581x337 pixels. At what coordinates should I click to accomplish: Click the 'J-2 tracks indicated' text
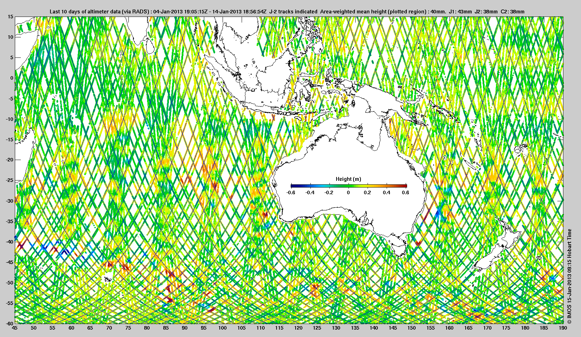tap(293, 12)
